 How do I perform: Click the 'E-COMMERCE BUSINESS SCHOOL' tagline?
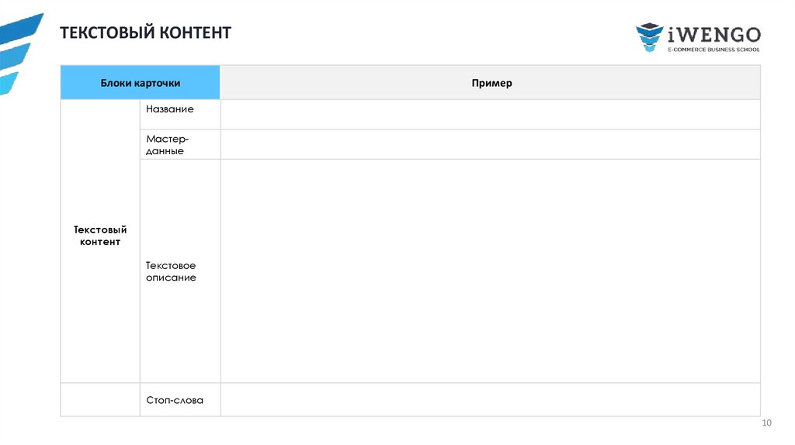[714, 50]
